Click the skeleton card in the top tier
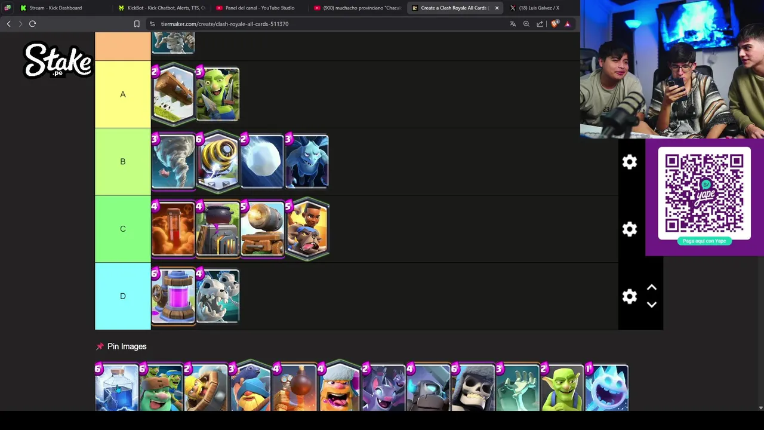The image size is (764, 430). tap(173, 43)
